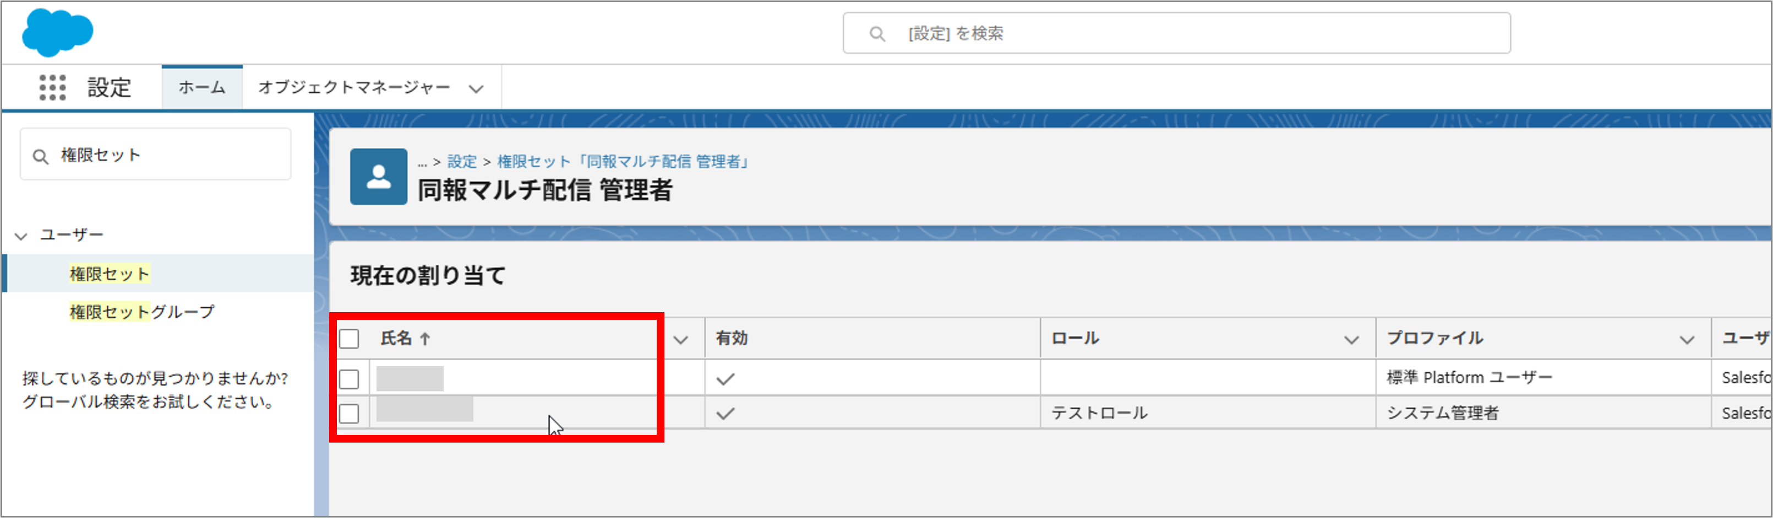Collapse the ユーザー tree section
This screenshot has width=1773, height=518.
click(20, 234)
